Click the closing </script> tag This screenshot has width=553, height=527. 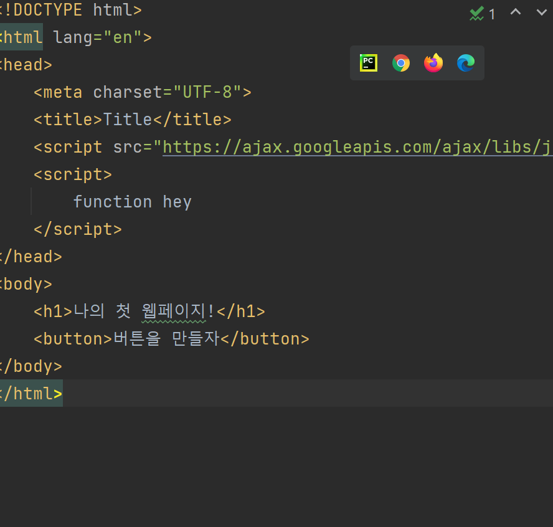(78, 229)
